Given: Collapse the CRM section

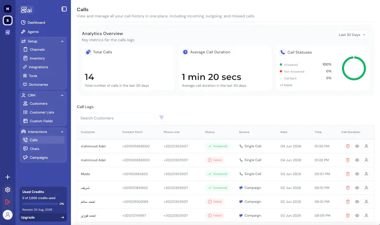Looking at the screenshot, I should point(62,95).
